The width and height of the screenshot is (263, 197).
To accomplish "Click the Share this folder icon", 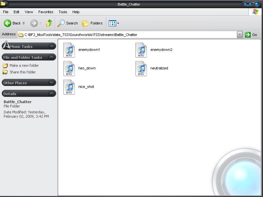I will (5, 72).
